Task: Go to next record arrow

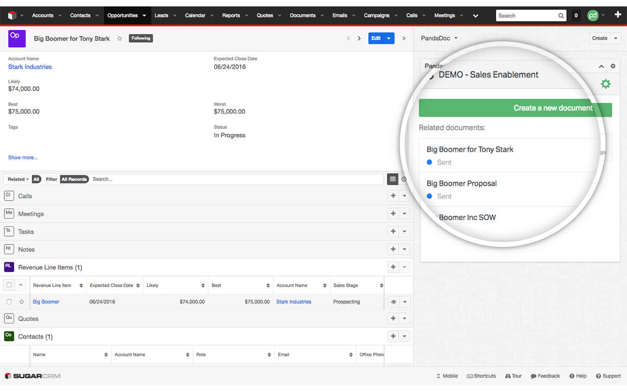Action: (359, 38)
